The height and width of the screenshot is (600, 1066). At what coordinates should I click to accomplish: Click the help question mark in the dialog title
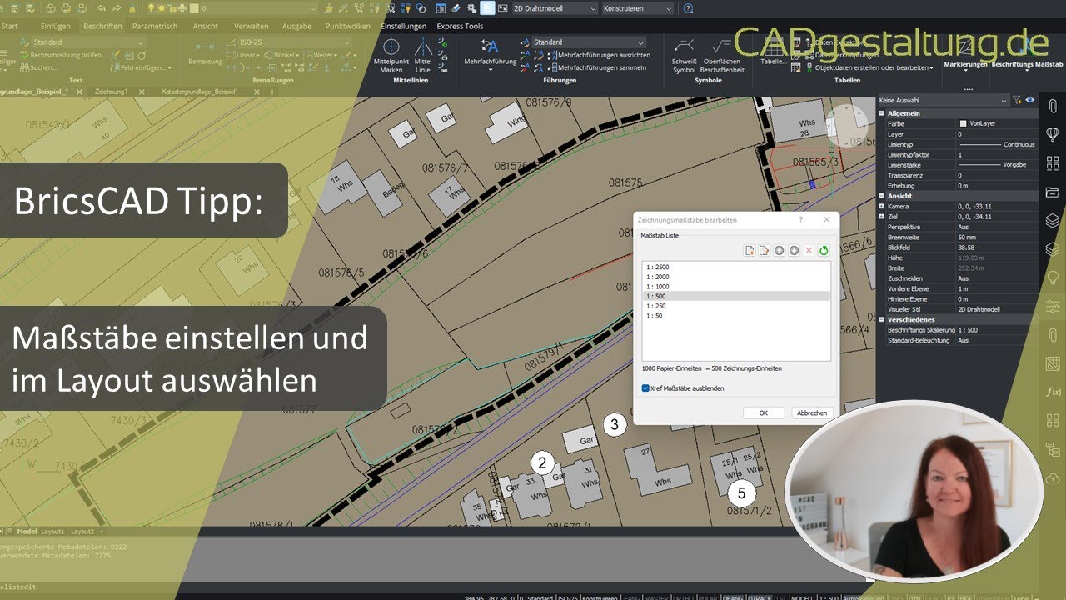click(x=801, y=219)
